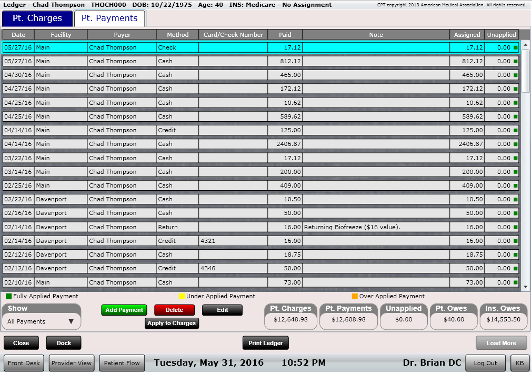Click the green indicator beside the $2406.87 payment

(515, 144)
